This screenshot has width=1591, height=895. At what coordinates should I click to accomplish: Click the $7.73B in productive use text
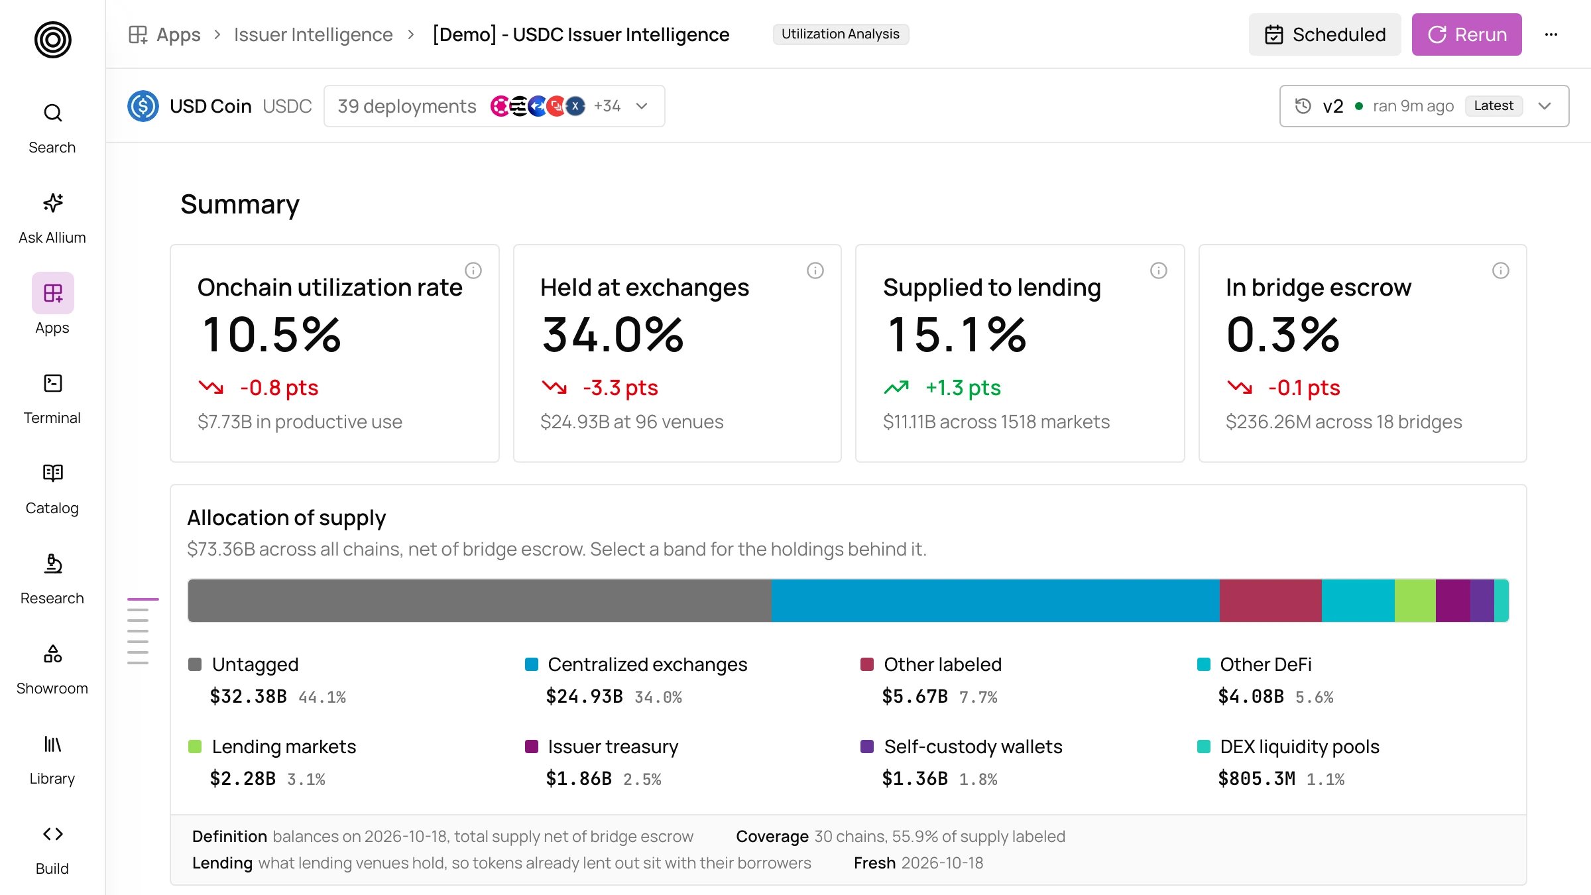(300, 422)
